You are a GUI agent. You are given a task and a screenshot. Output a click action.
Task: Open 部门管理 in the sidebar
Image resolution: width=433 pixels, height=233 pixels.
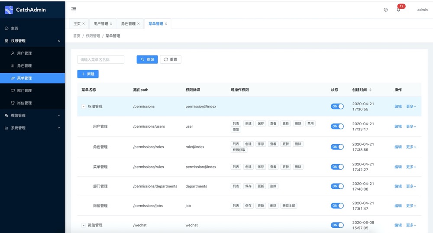click(32, 91)
